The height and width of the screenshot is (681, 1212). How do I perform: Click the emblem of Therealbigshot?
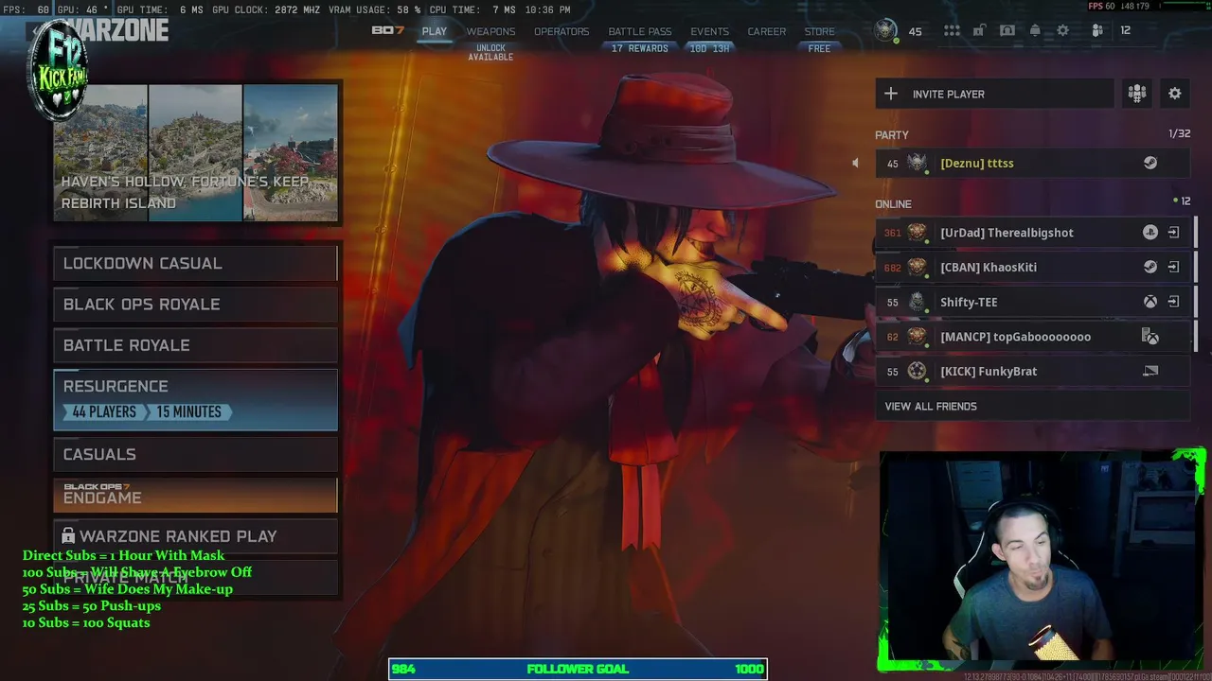pyautogui.click(x=917, y=233)
